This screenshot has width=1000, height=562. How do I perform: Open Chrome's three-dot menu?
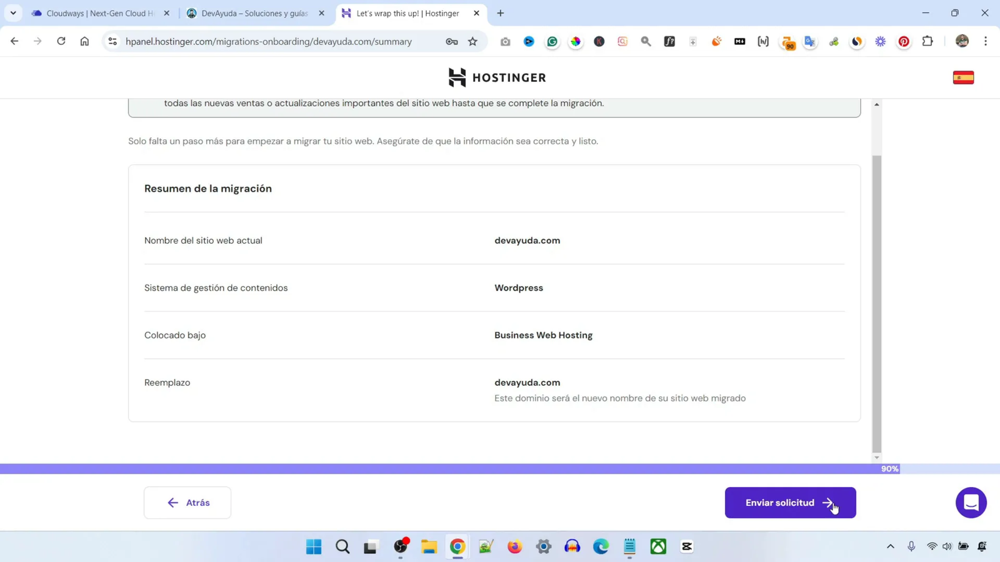tap(986, 41)
